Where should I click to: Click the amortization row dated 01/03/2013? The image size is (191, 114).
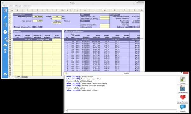click(x=102, y=70)
